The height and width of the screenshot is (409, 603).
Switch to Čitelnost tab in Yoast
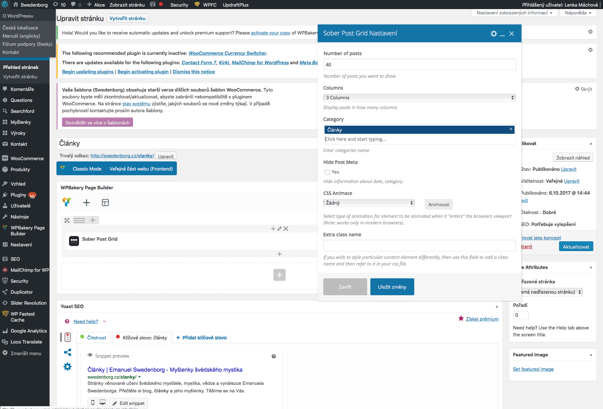(x=93, y=338)
